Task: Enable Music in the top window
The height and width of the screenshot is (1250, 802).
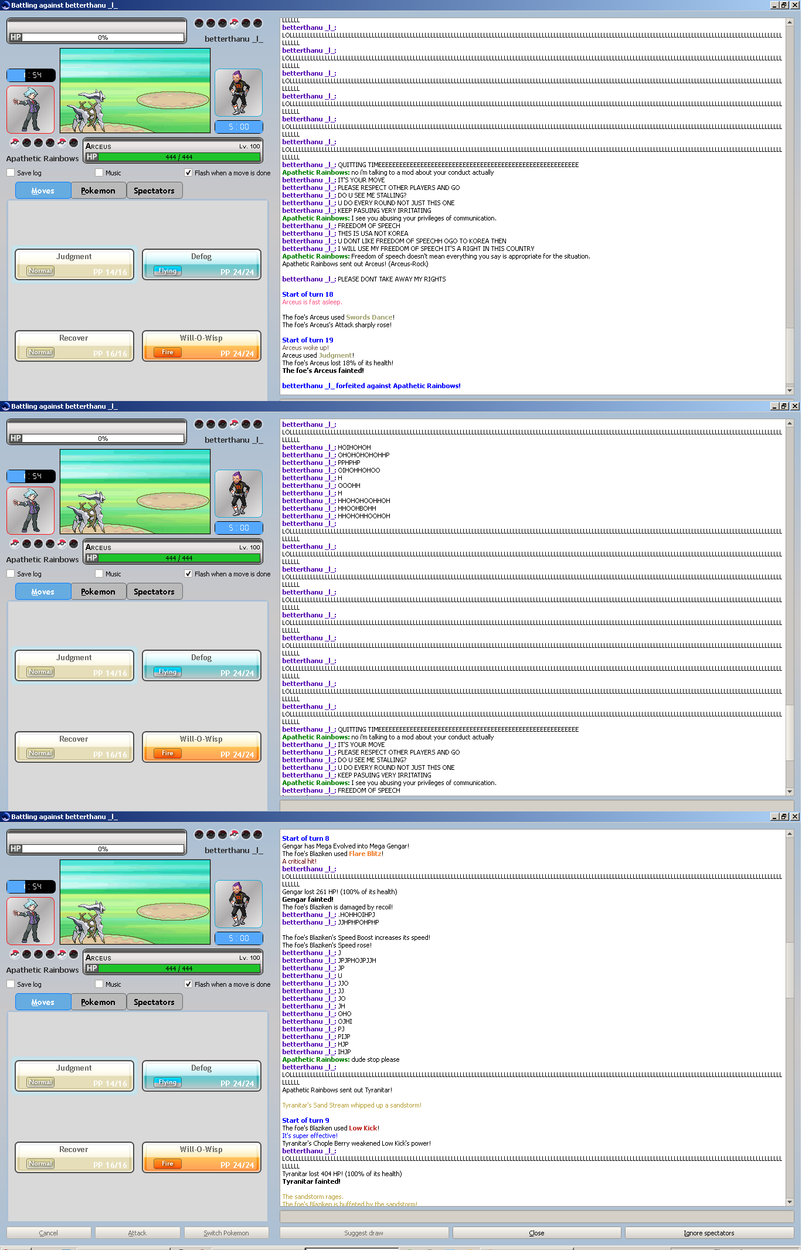Action: (x=99, y=173)
